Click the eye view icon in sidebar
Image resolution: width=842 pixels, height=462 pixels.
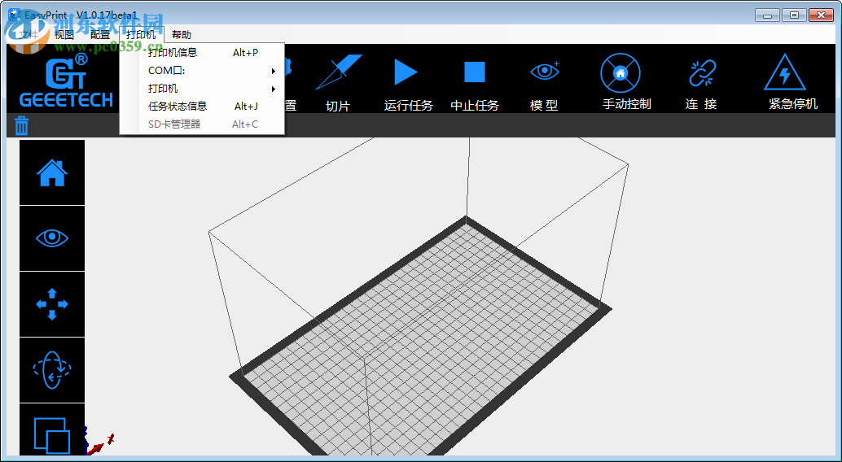(x=52, y=238)
